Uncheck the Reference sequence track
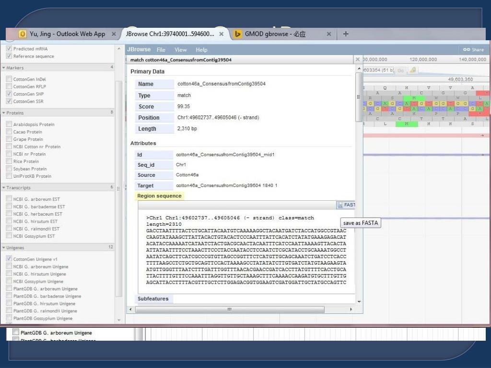Screen dimensions: 491x368 pos(9,56)
